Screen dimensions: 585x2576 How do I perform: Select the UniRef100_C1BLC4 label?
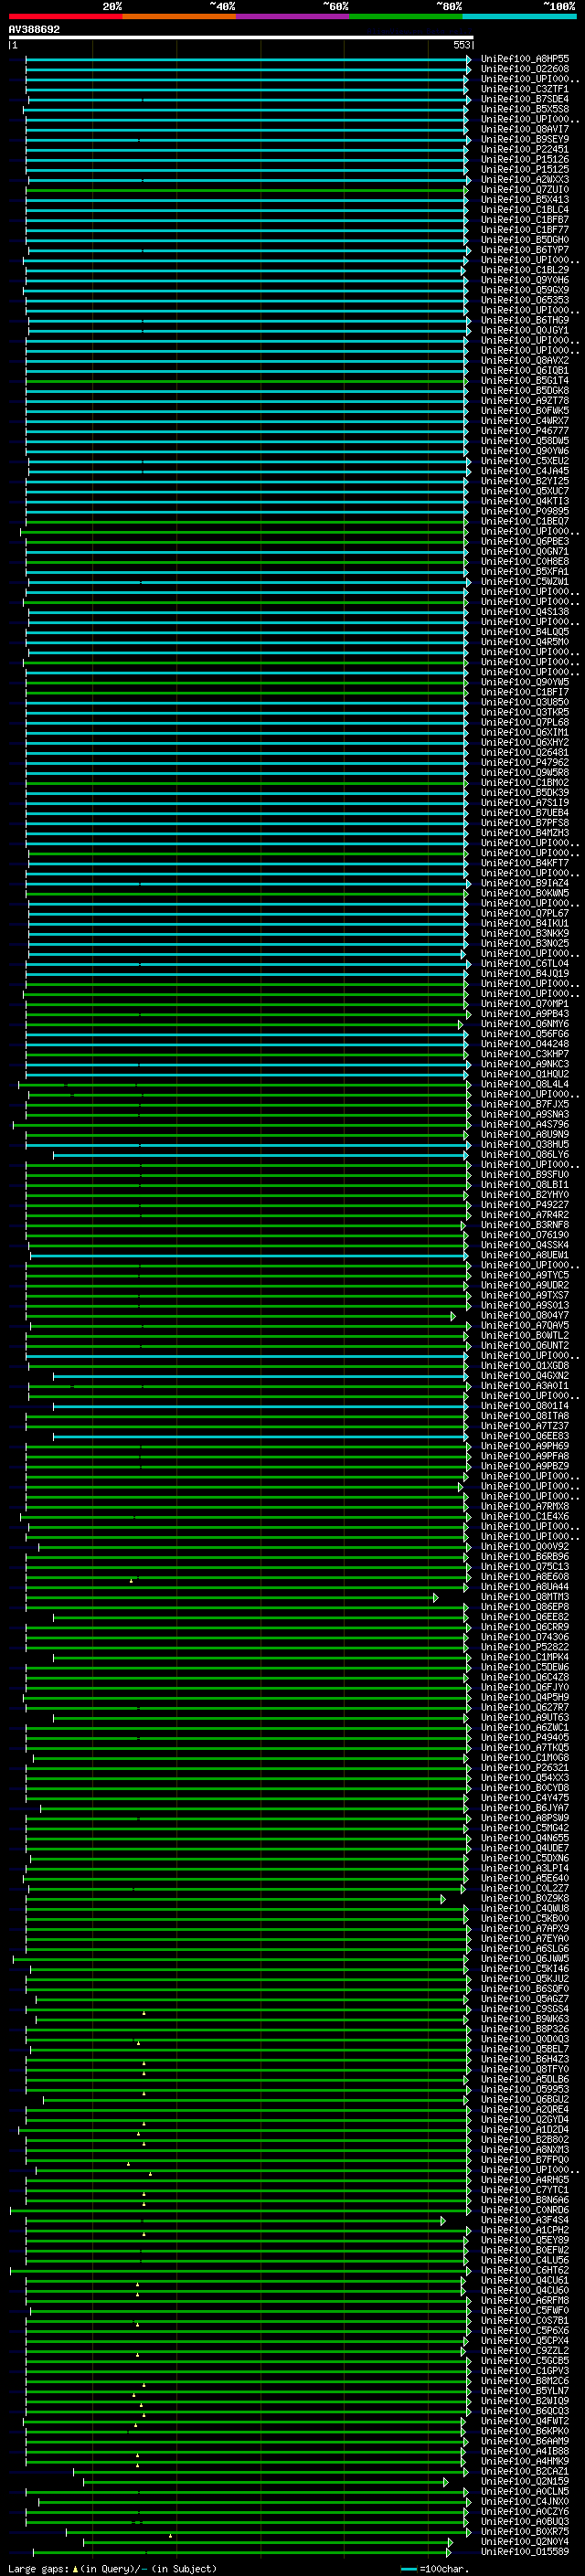(525, 210)
